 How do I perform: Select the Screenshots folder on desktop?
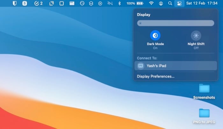point(204,88)
